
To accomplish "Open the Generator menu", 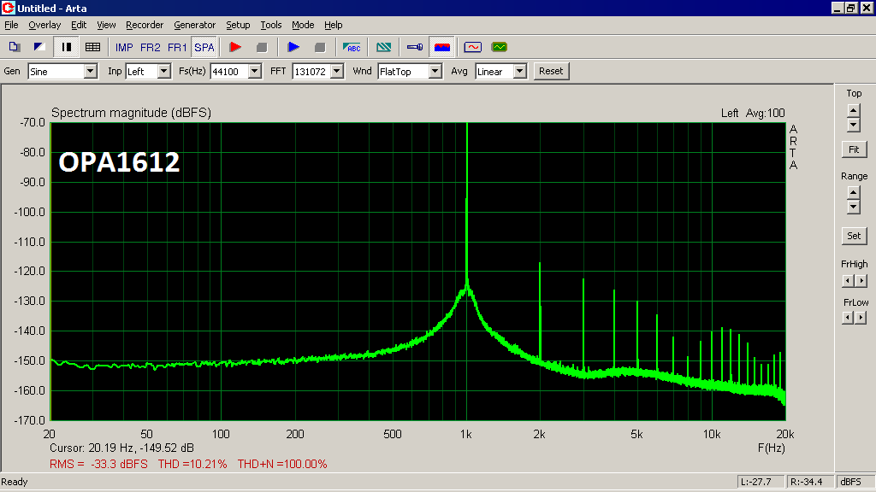I will pos(194,25).
